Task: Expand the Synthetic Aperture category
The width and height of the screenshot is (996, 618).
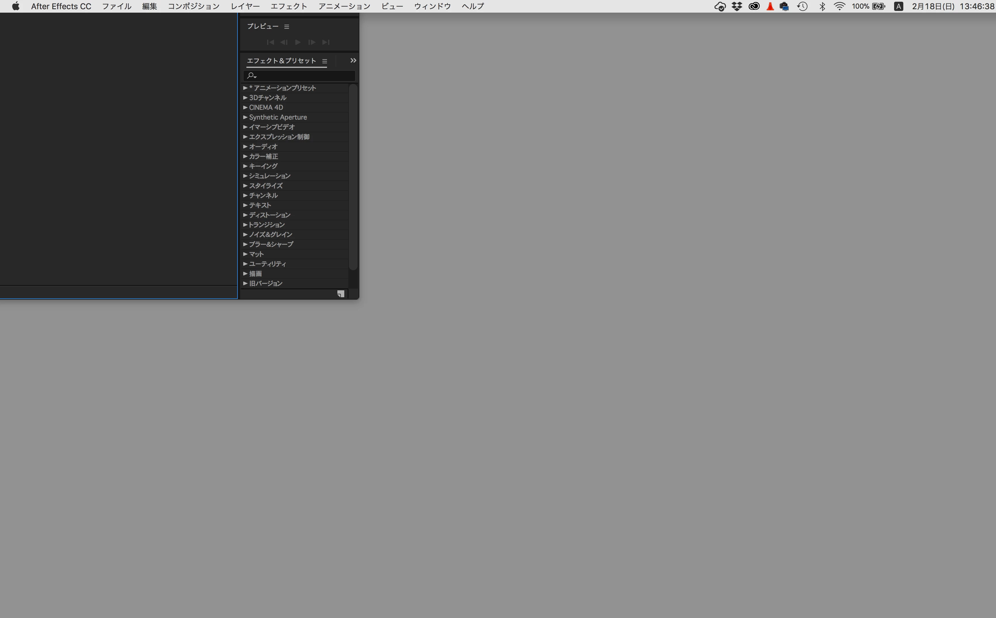Action: 245,117
